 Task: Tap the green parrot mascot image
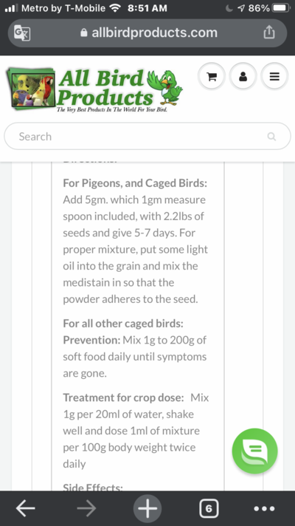[x=165, y=87]
